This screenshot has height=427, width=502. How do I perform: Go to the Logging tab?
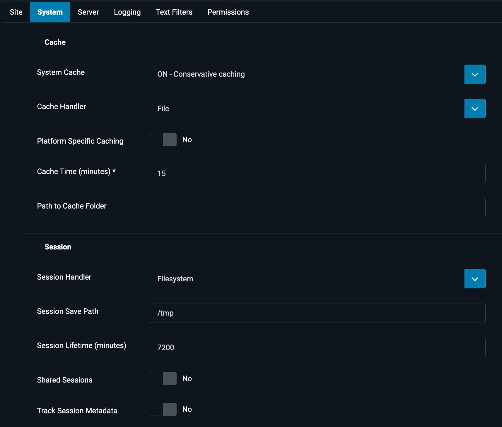[x=127, y=12]
